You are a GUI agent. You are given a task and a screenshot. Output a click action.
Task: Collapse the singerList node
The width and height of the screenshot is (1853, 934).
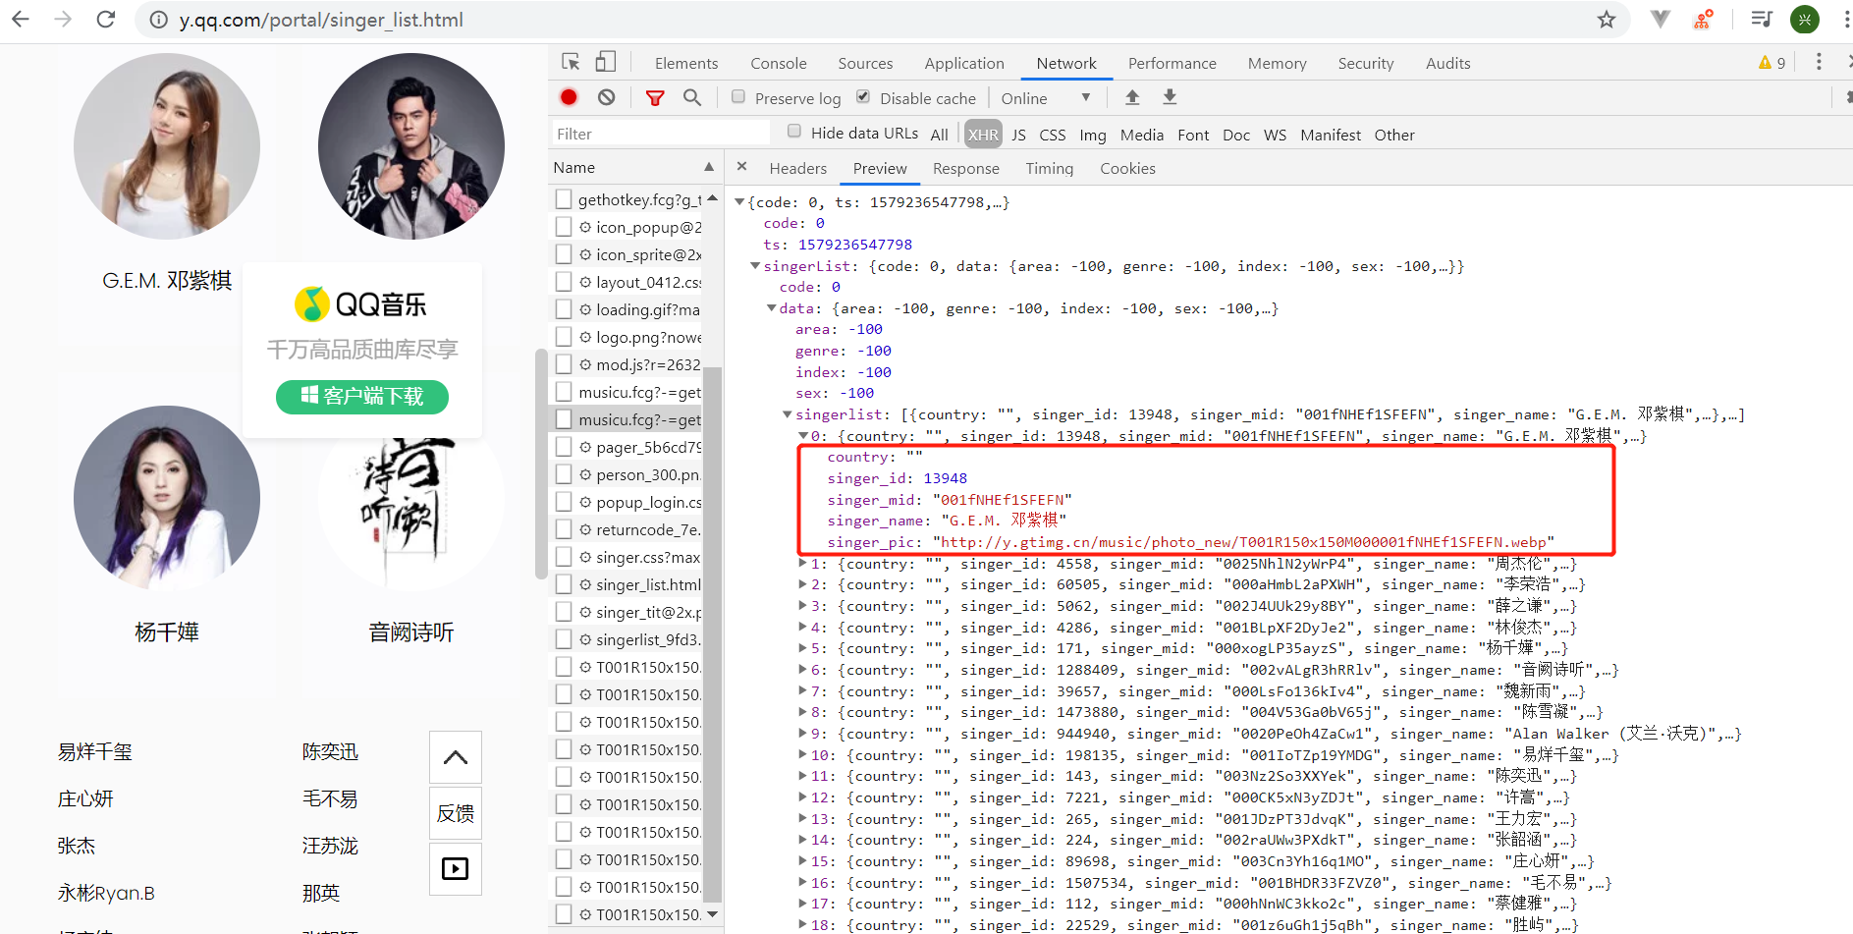(755, 266)
